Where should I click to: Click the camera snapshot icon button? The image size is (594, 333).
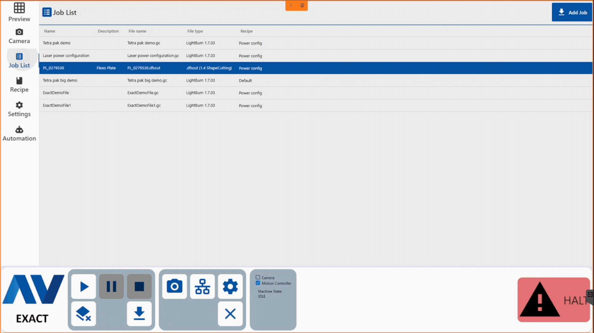click(175, 287)
